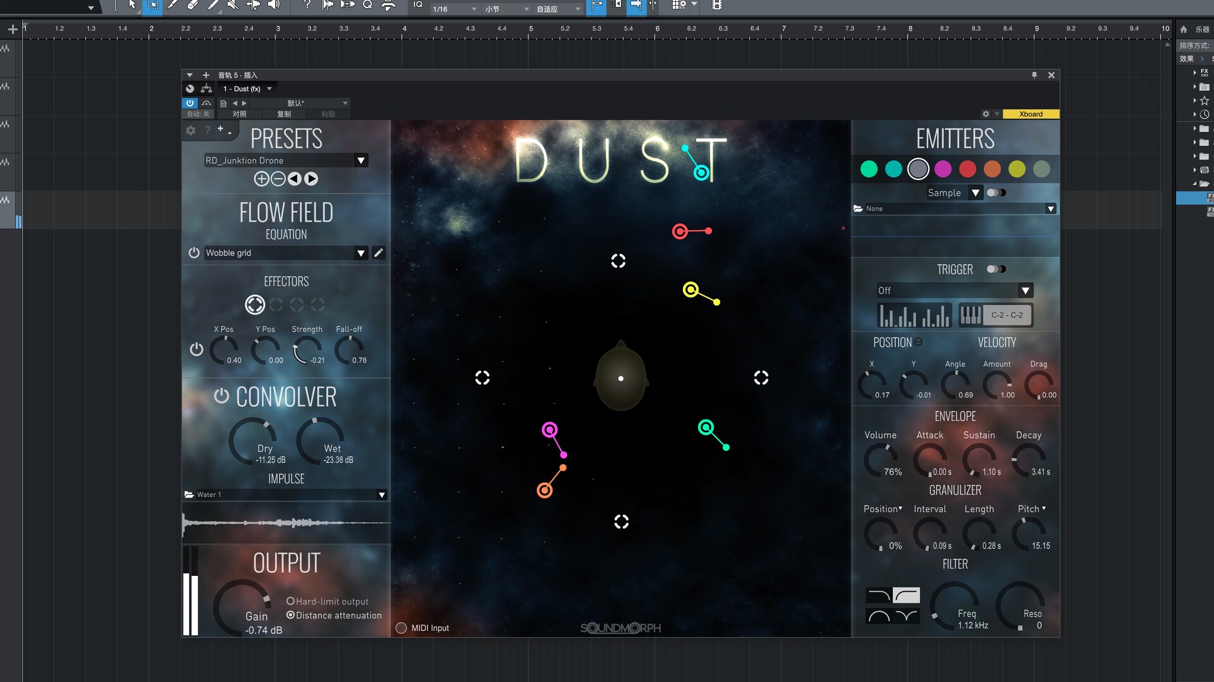This screenshot has width=1214, height=682.
Task: Click the Xboard button
Action: click(1031, 114)
